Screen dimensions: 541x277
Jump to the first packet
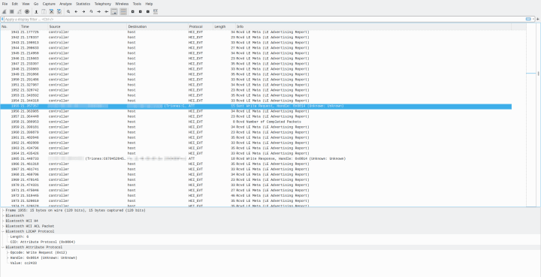click(x=98, y=12)
